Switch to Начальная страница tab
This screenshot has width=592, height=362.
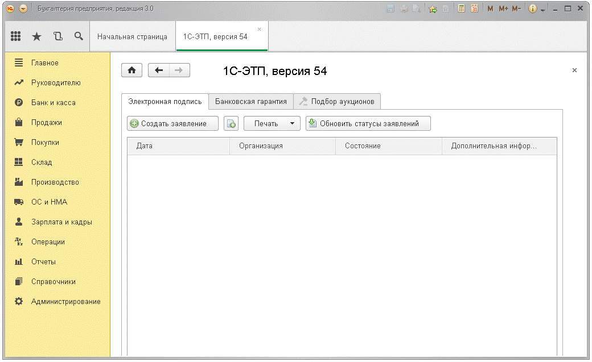click(132, 36)
